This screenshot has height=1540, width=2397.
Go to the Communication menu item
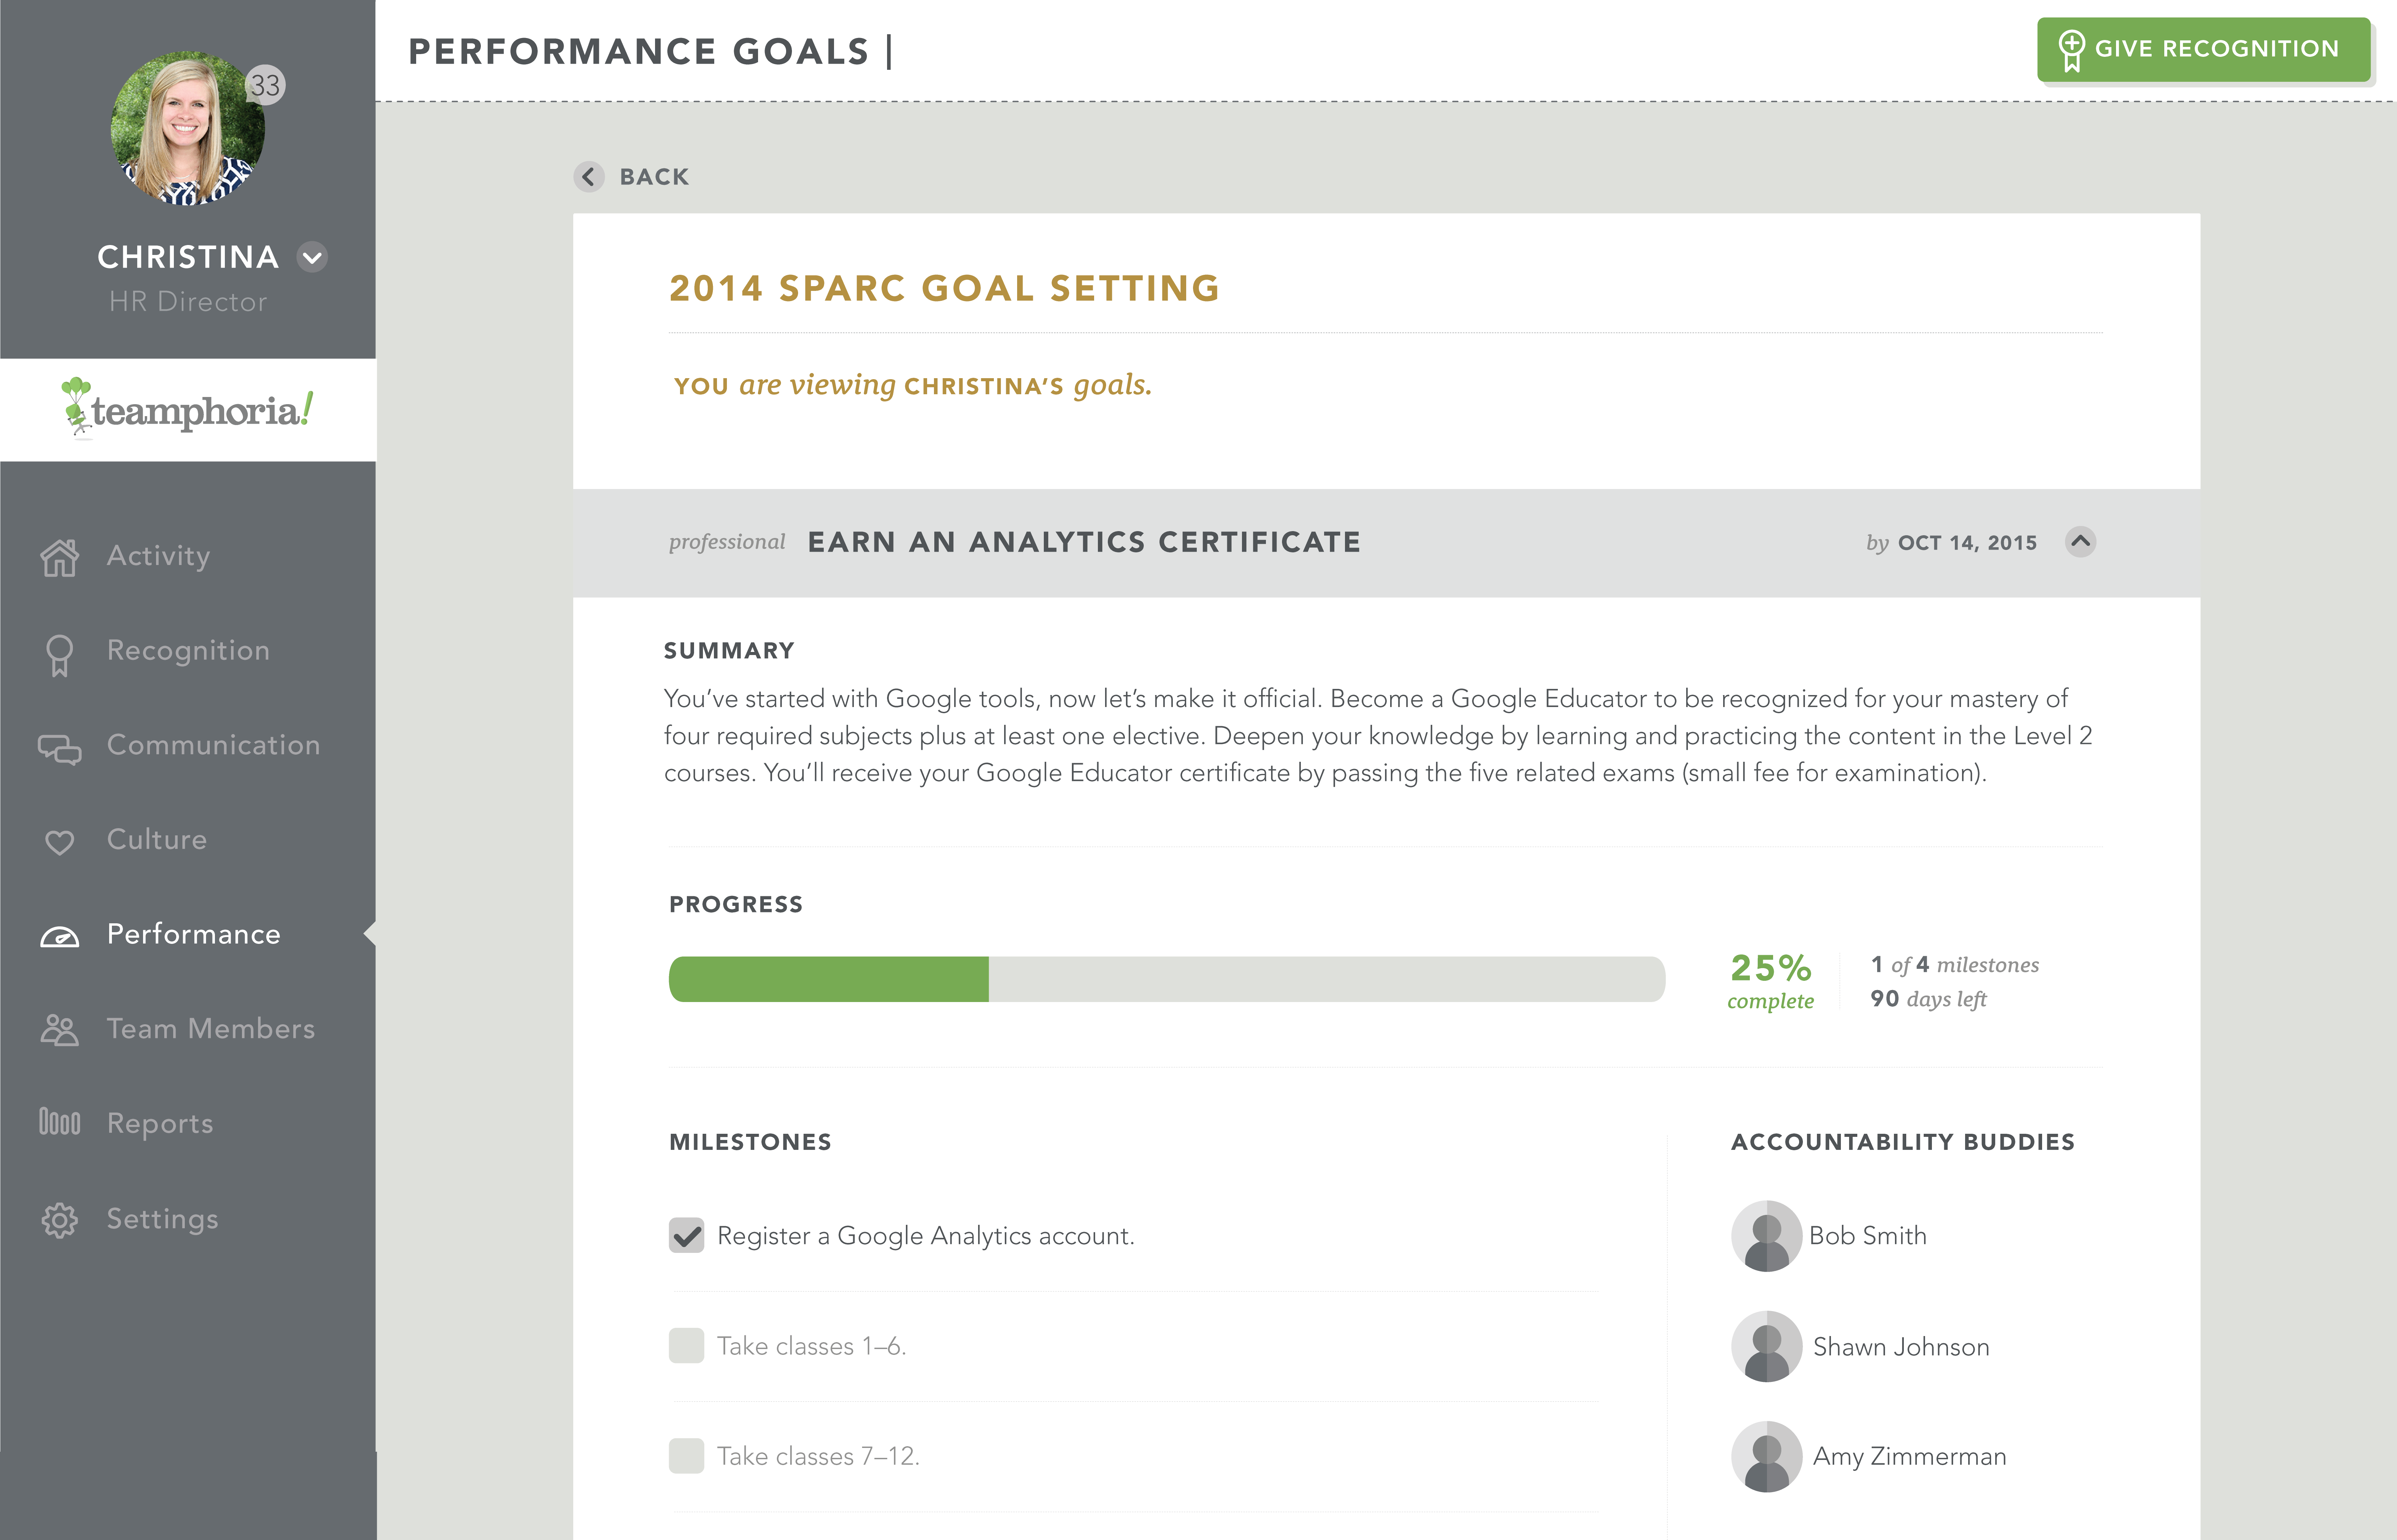pos(213,745)
